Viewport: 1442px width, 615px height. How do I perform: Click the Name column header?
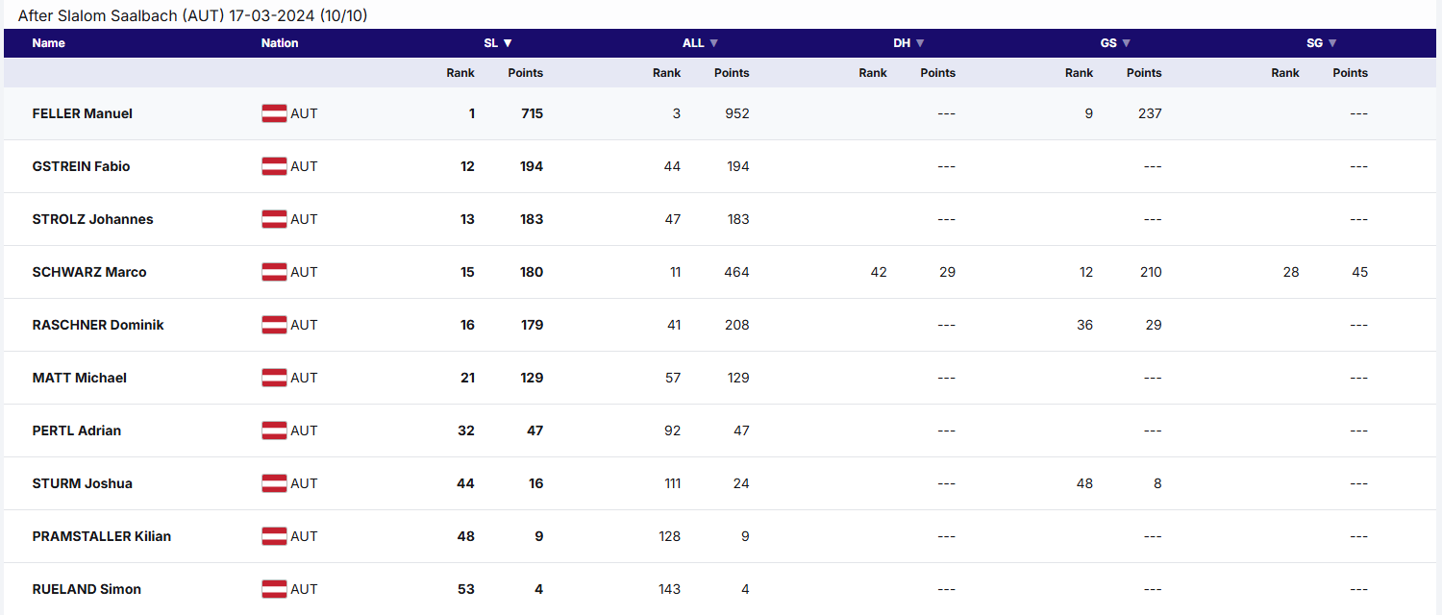click(x=49, y=43)
